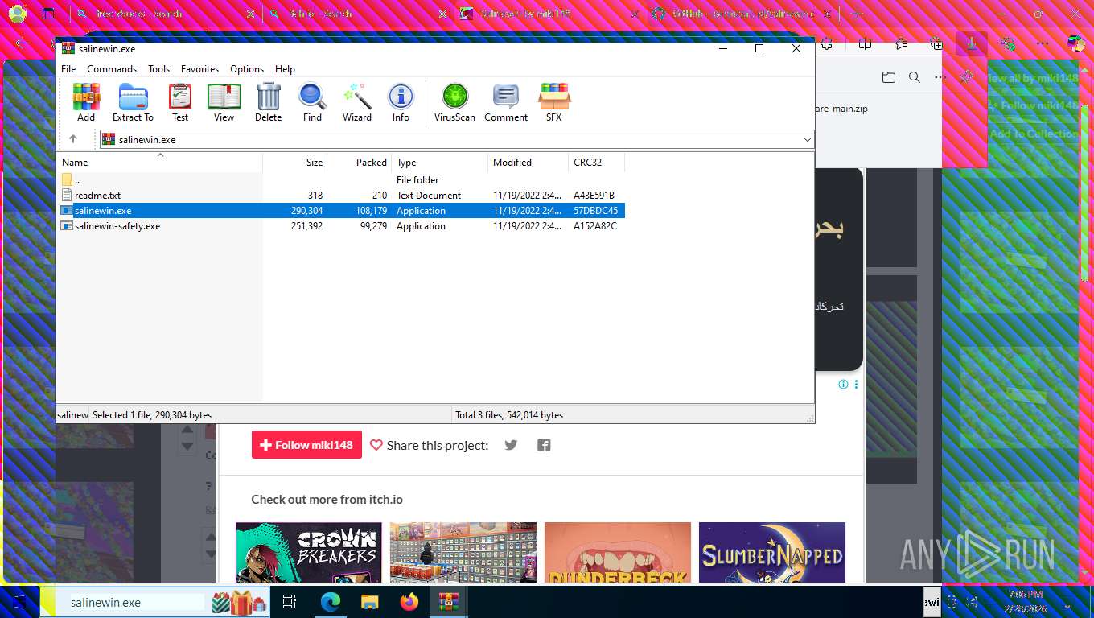Screen dimensions: 1094x618
Task: Click 'Check out more from itch.io' heading
Action: pyautogui.click(x=327, y=500)
